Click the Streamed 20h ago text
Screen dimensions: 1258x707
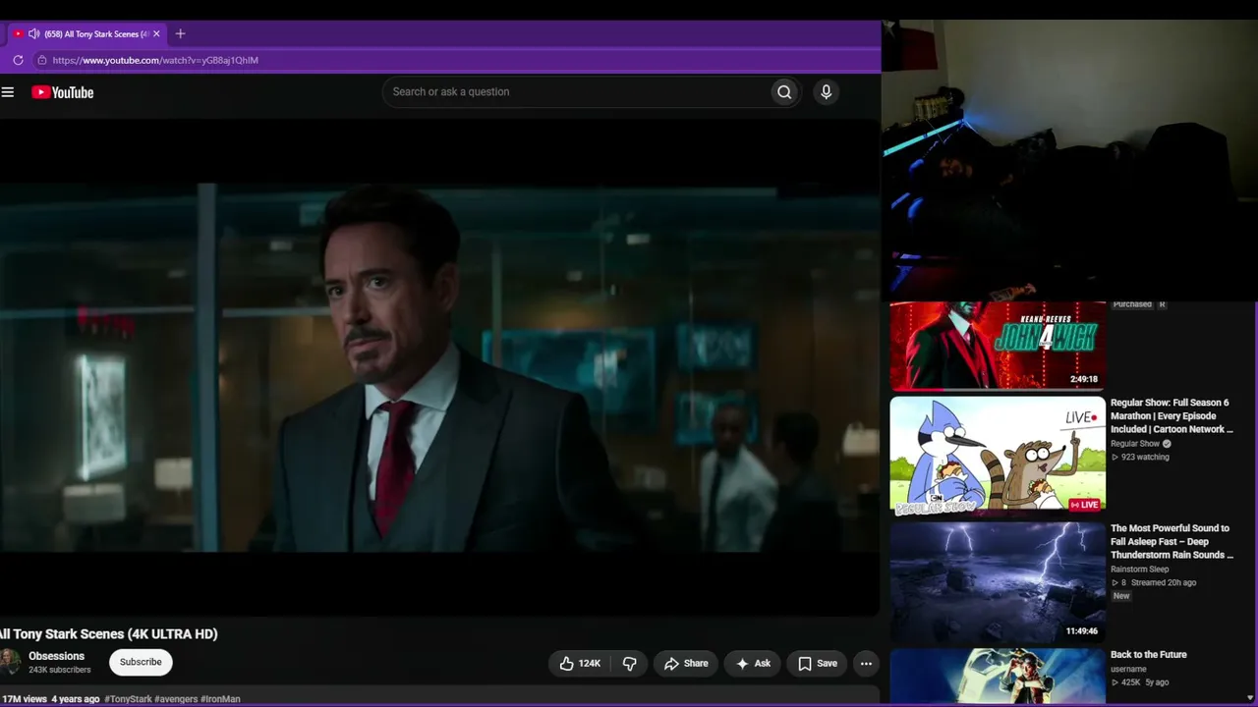tap(1164, 583)
